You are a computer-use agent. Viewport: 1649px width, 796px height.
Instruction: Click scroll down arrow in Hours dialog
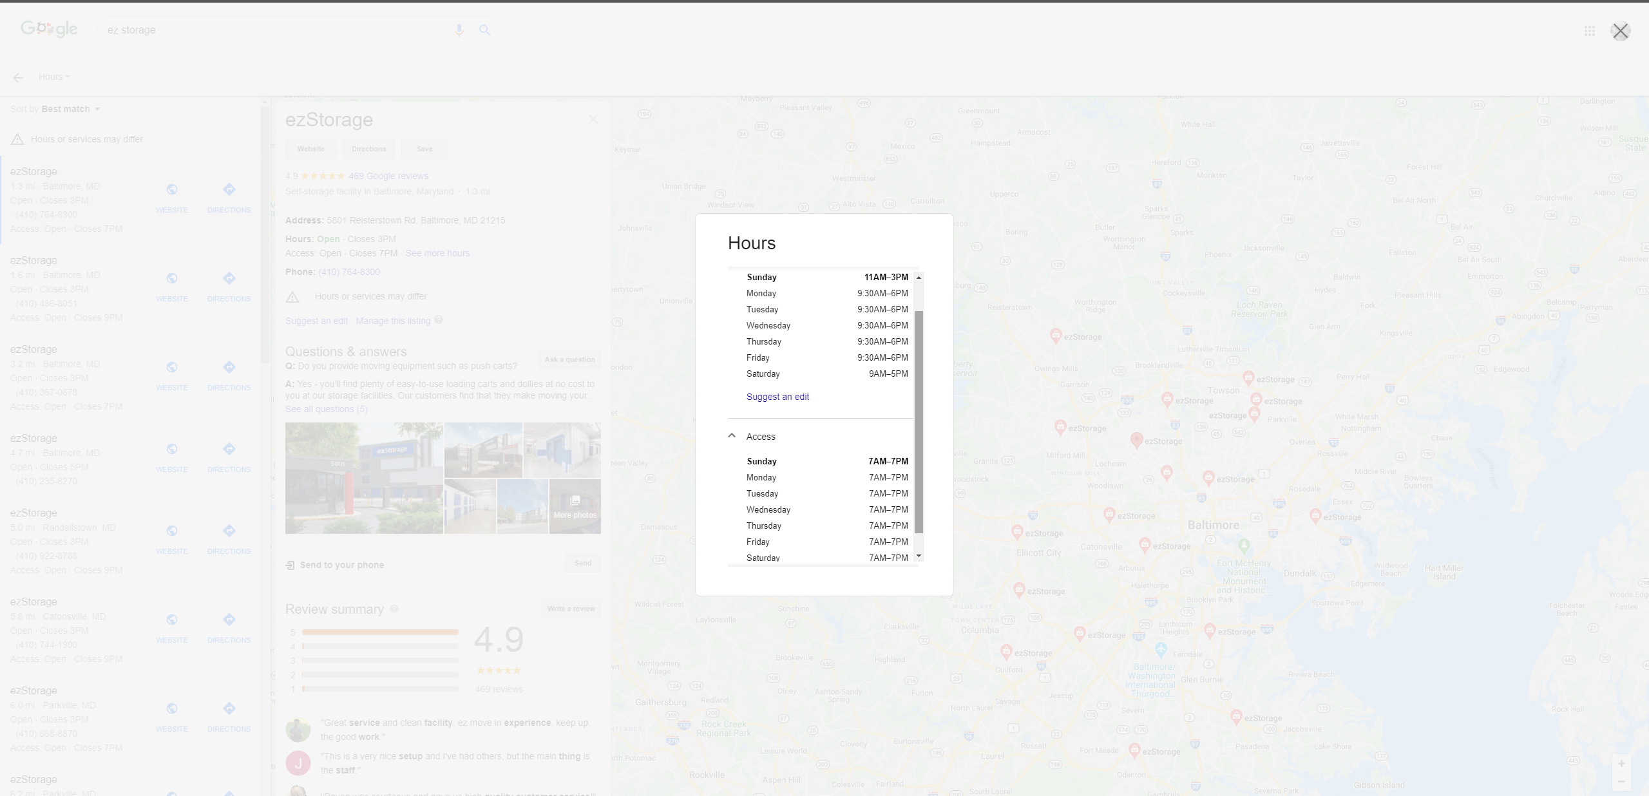(x=919, y=556)
